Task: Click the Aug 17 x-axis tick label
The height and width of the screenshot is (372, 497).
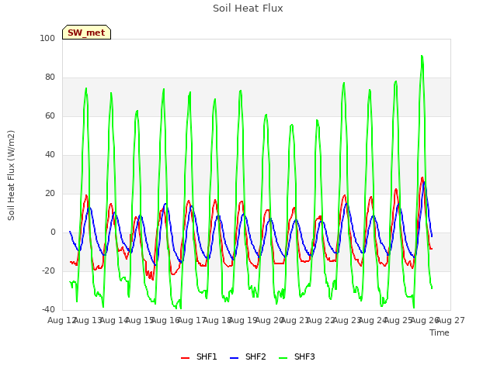Action: (x=192, y=320)
